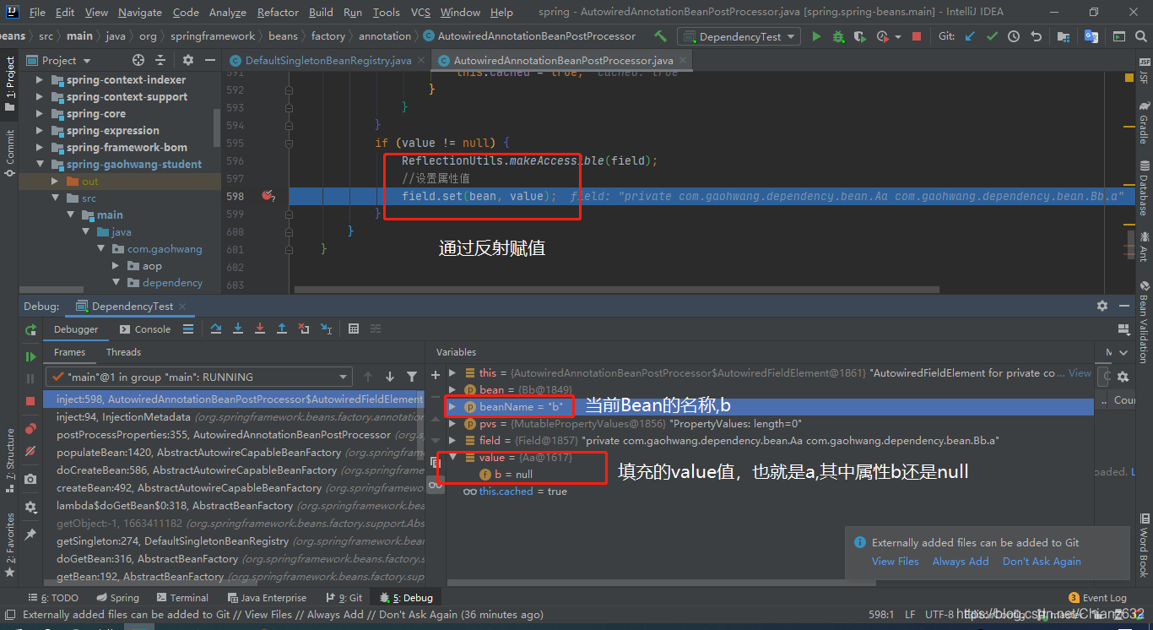Image resolution: width=1153 pixels, height=630 pixels.
Task: Open Event Log in status bar
Action: click(x=1097, y=597)
